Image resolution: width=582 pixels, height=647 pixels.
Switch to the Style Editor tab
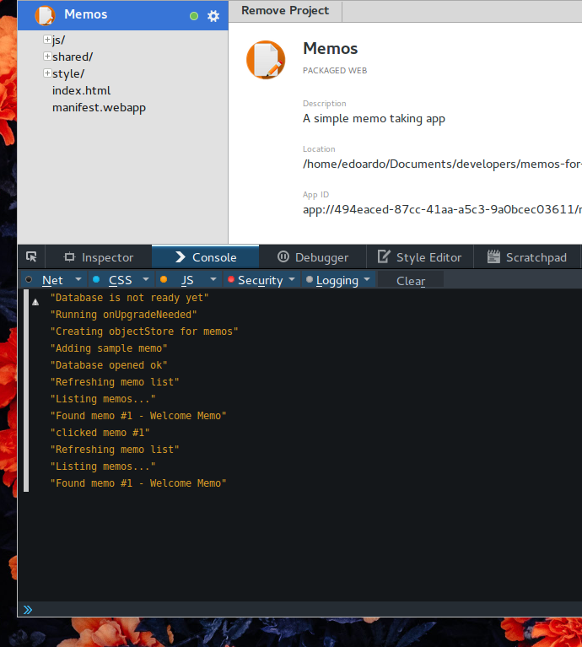[x=420, y=257]
